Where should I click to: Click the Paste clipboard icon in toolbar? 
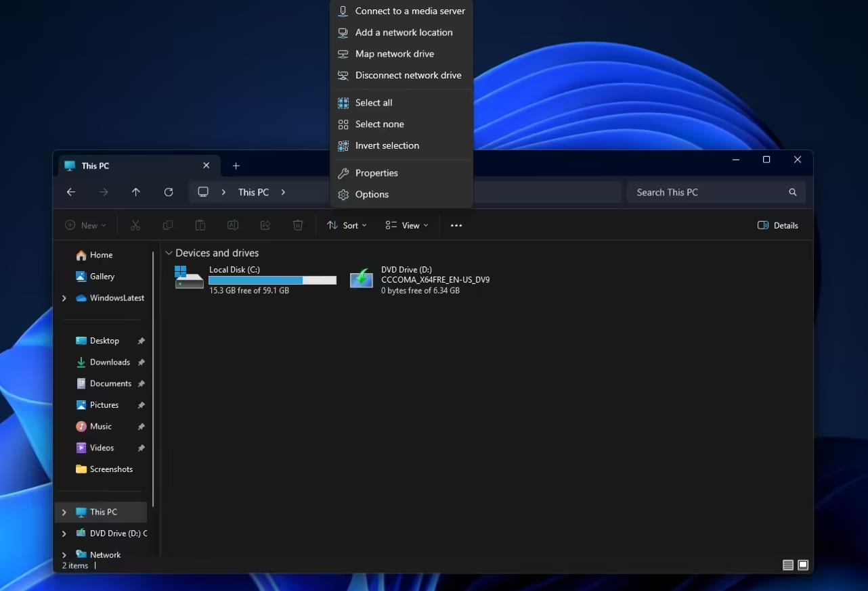coord(200,225)
